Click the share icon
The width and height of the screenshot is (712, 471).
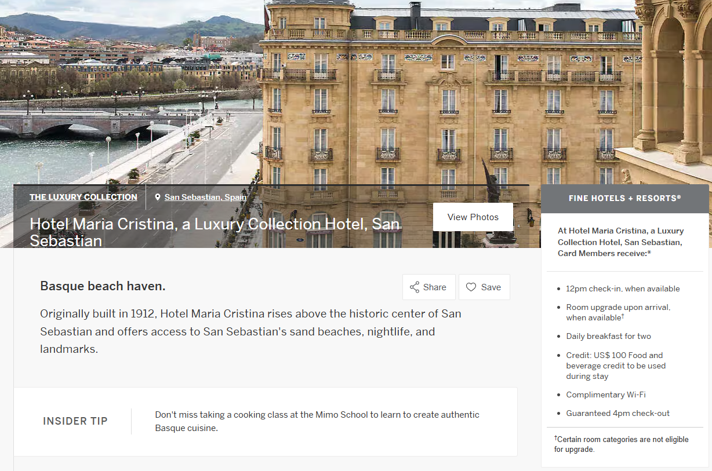[415, 287]
